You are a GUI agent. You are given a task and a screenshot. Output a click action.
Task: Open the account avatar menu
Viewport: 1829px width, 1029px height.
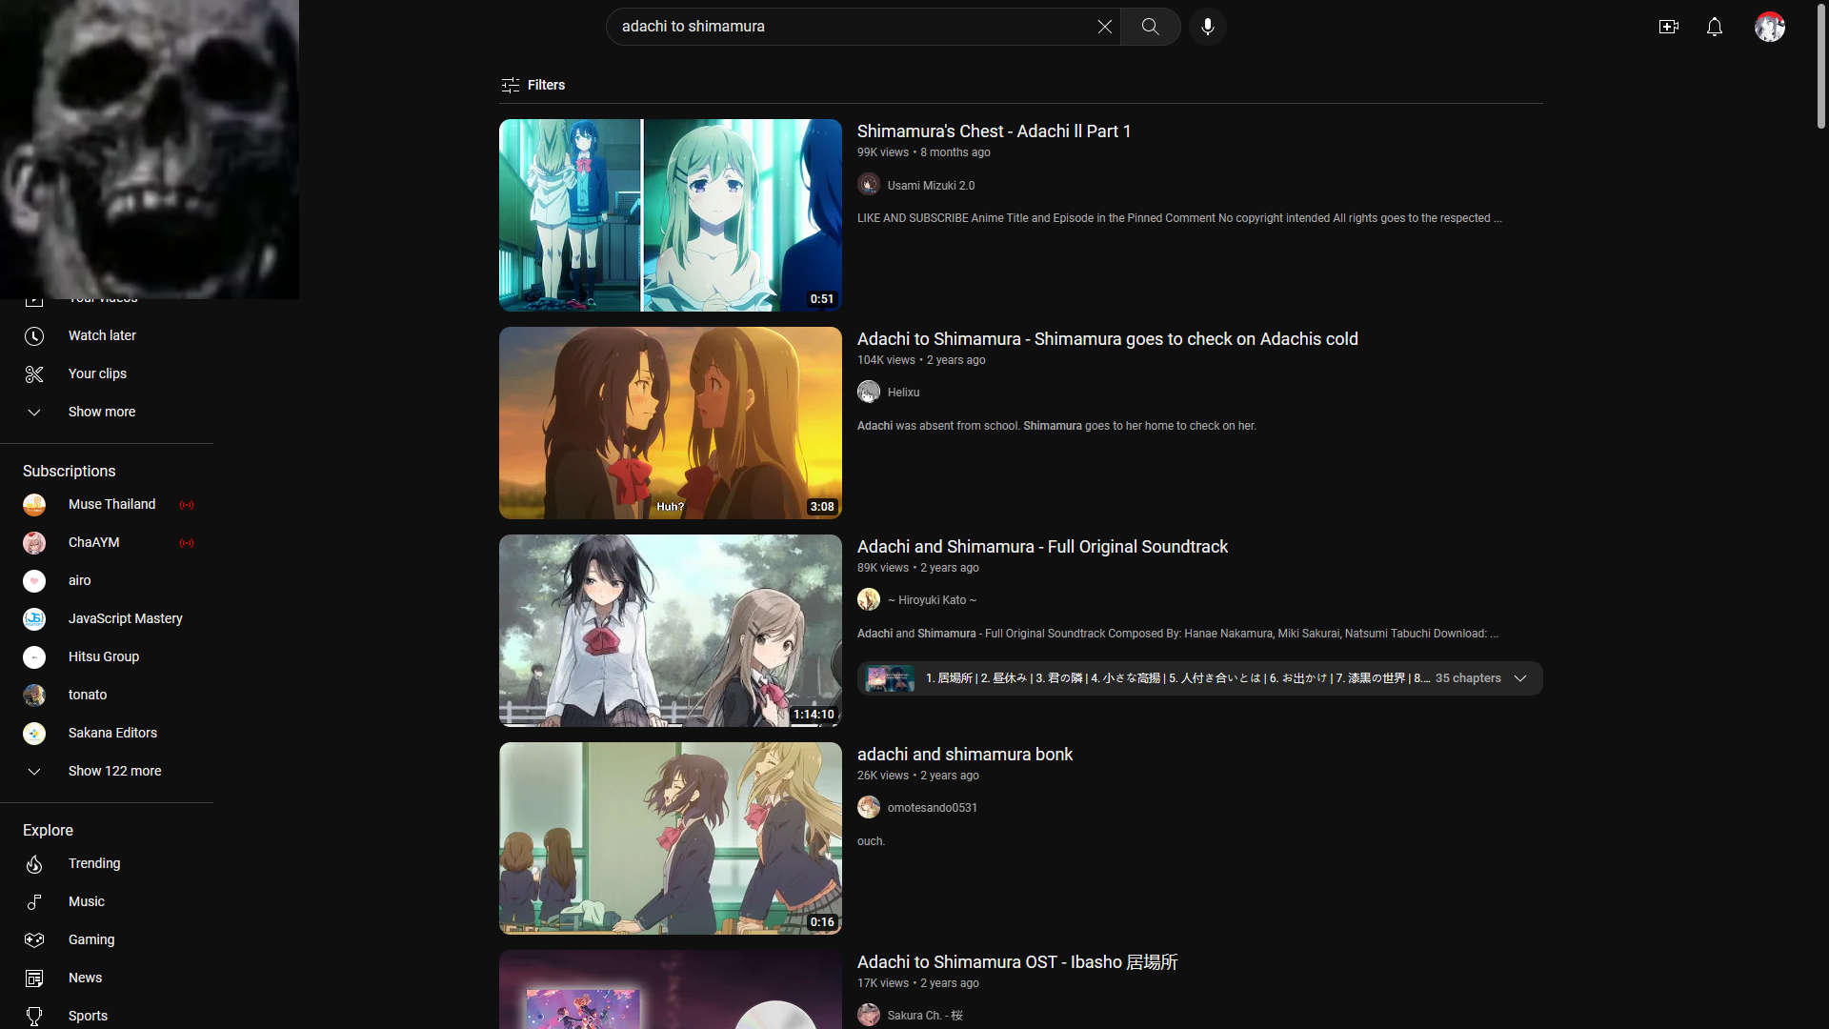tap(1769, 27)
